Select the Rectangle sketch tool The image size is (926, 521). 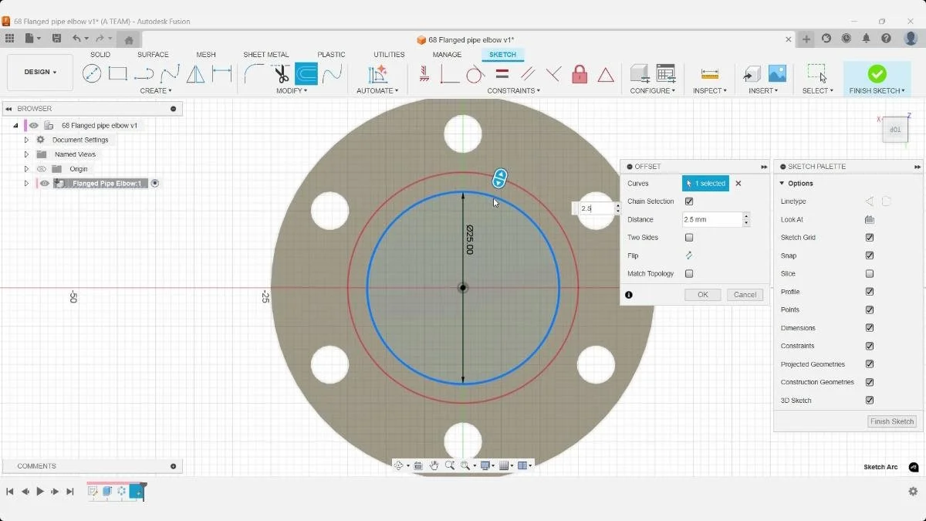118,74
